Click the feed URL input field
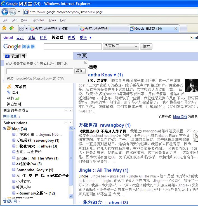The width and height of the screenshot is (198, 206). pos(40,71)
